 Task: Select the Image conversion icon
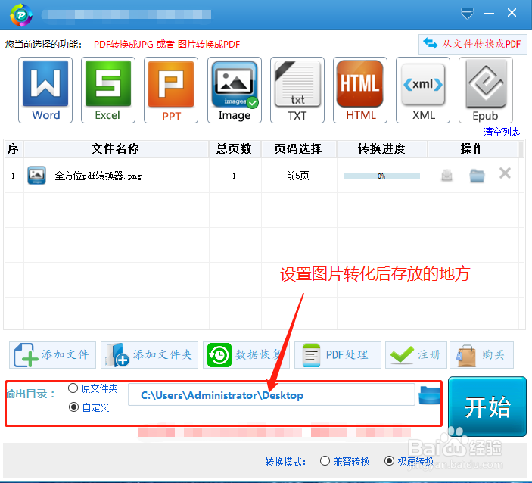pos(235,90)
